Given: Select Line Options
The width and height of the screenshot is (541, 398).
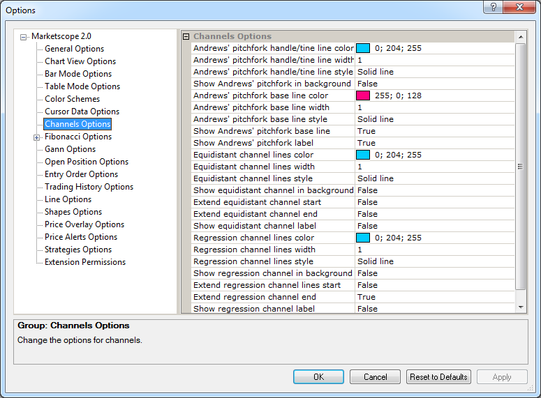Looking at the screenshot, I should point(68,199).
